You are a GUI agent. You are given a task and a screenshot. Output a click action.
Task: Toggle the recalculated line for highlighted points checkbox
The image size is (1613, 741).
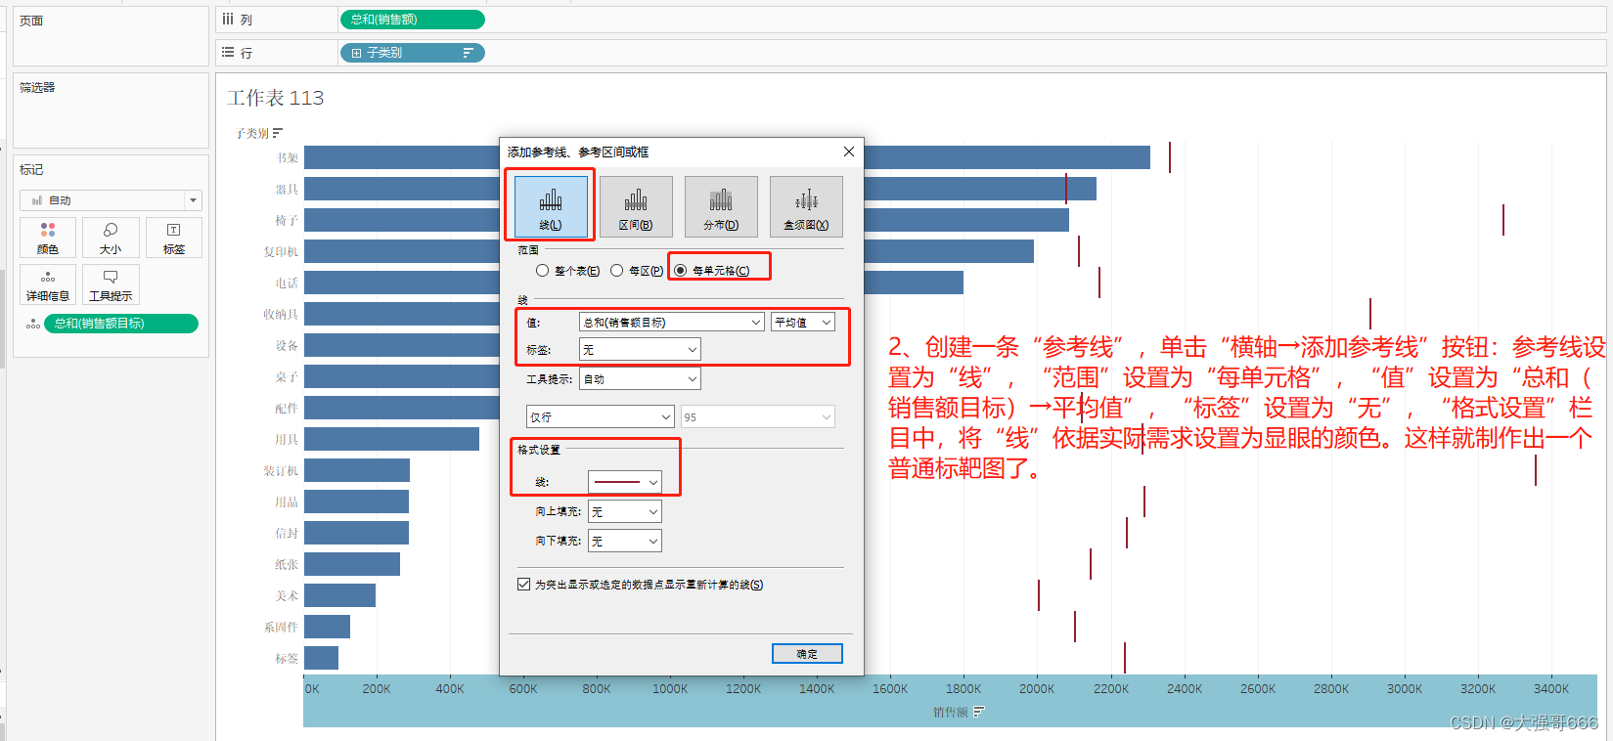(x=523, y=585)
